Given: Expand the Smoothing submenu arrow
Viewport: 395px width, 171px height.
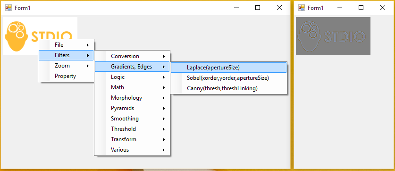Looking at the screenshot, I should pos(164,119).
